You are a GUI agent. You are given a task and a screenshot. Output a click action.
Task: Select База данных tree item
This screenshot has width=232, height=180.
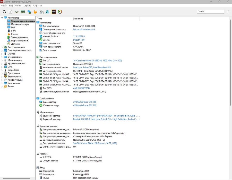pyautogui.click(x=12, y=83)
